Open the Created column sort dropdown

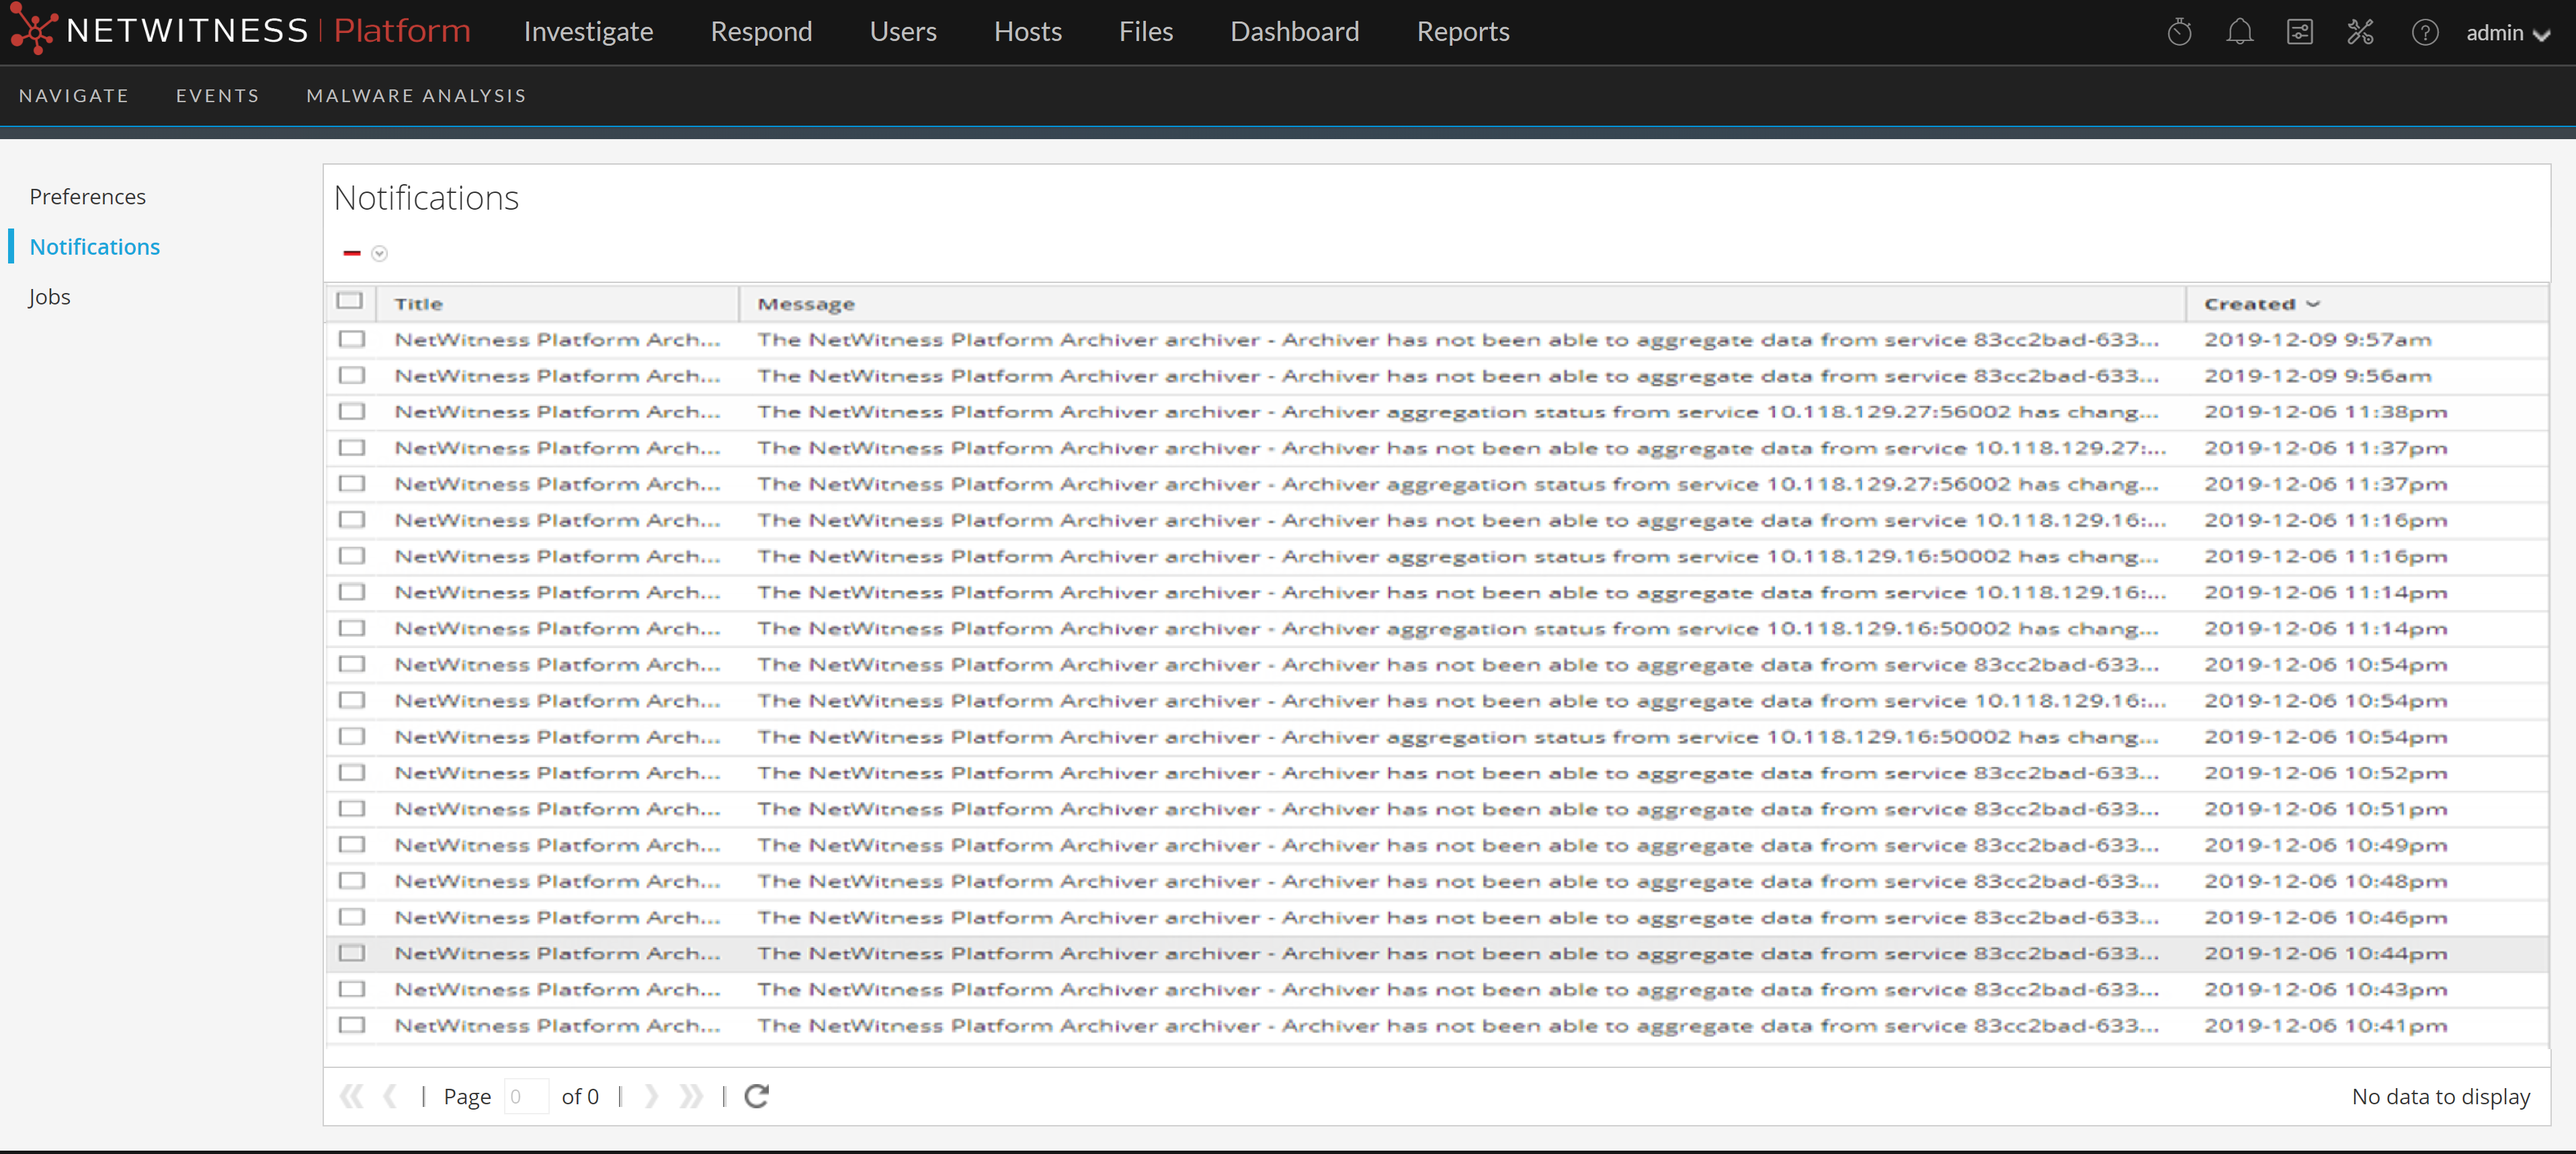pos(2313,303)
